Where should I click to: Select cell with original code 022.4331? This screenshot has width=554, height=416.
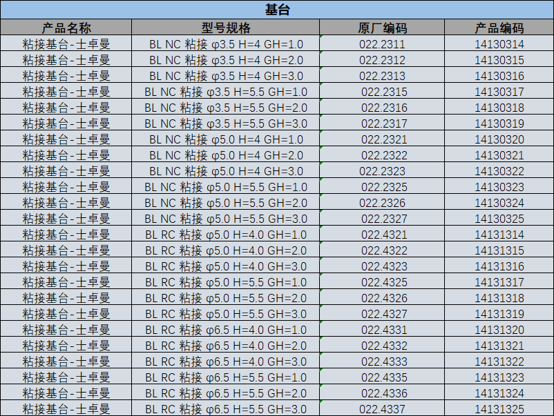coord(382,329)
